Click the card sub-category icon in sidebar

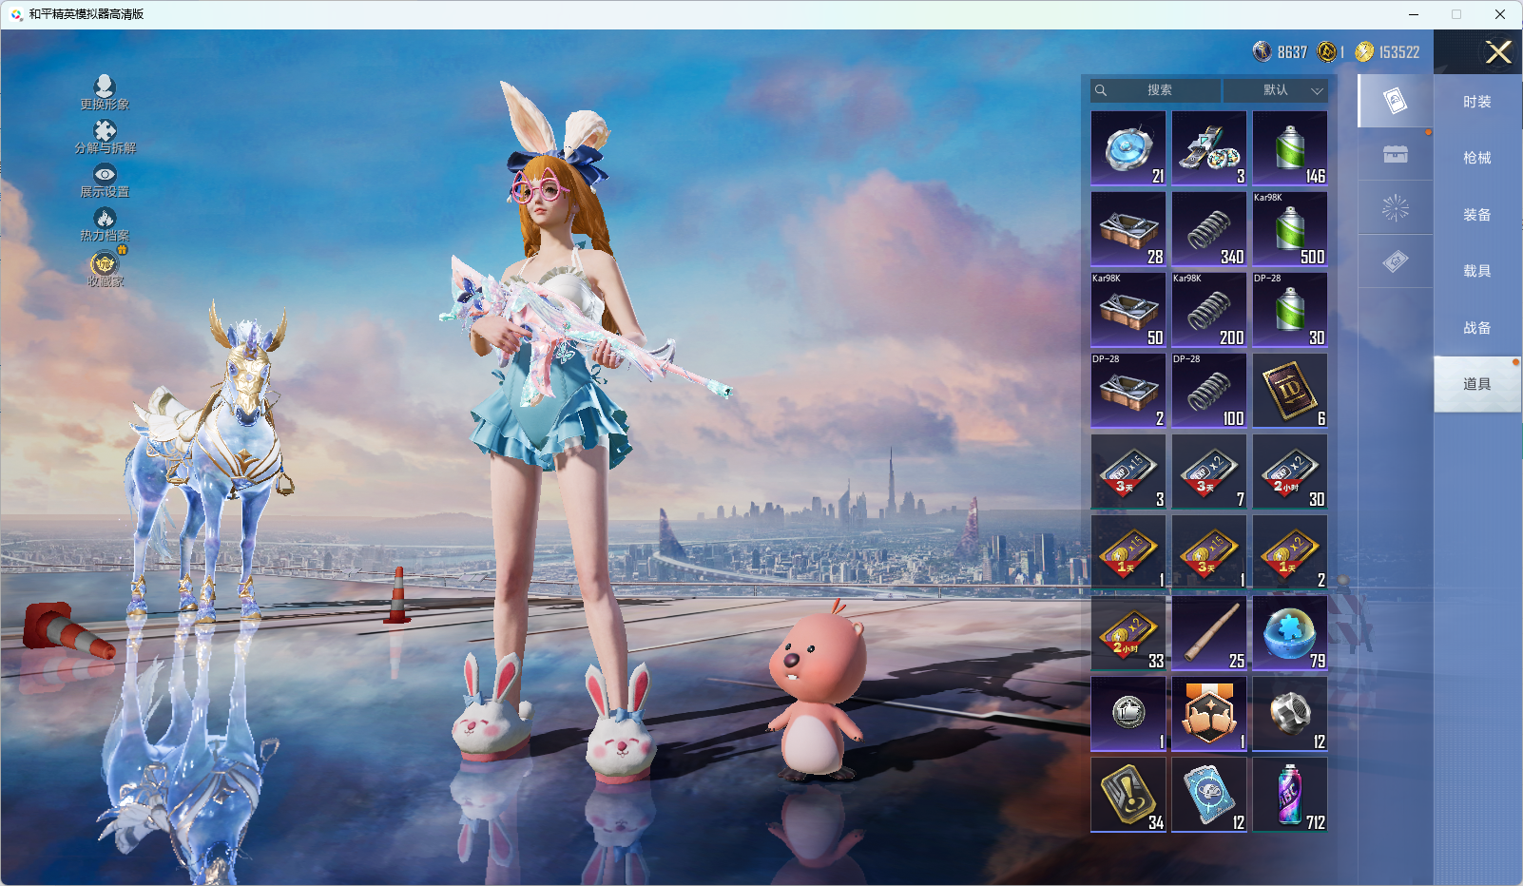pyautogui.click(x=1395, y=101)
